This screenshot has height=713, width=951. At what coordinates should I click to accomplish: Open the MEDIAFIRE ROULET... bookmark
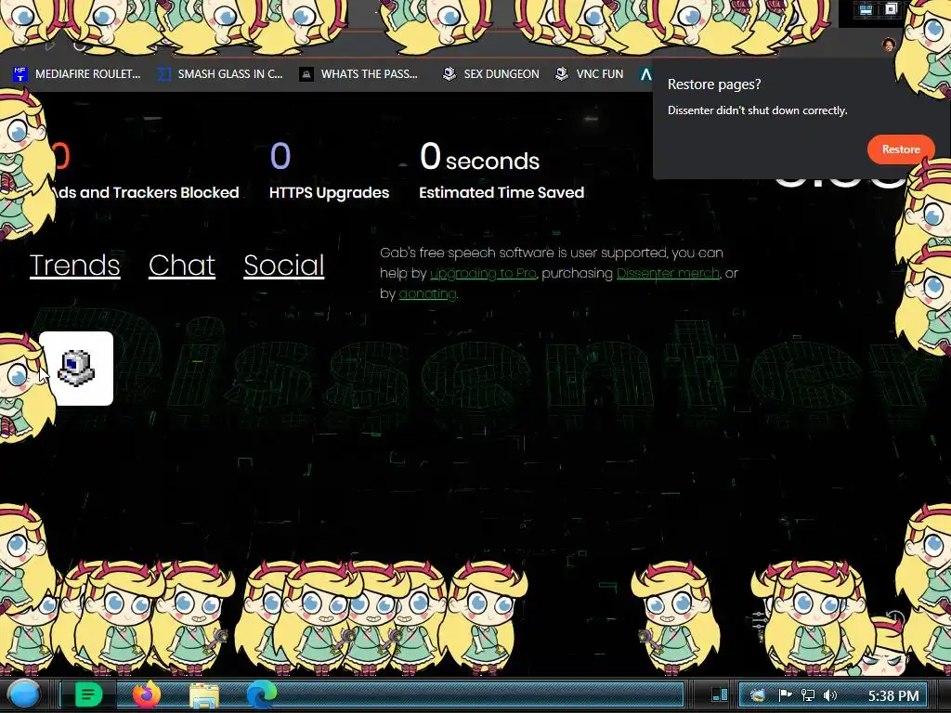point(77,74)
